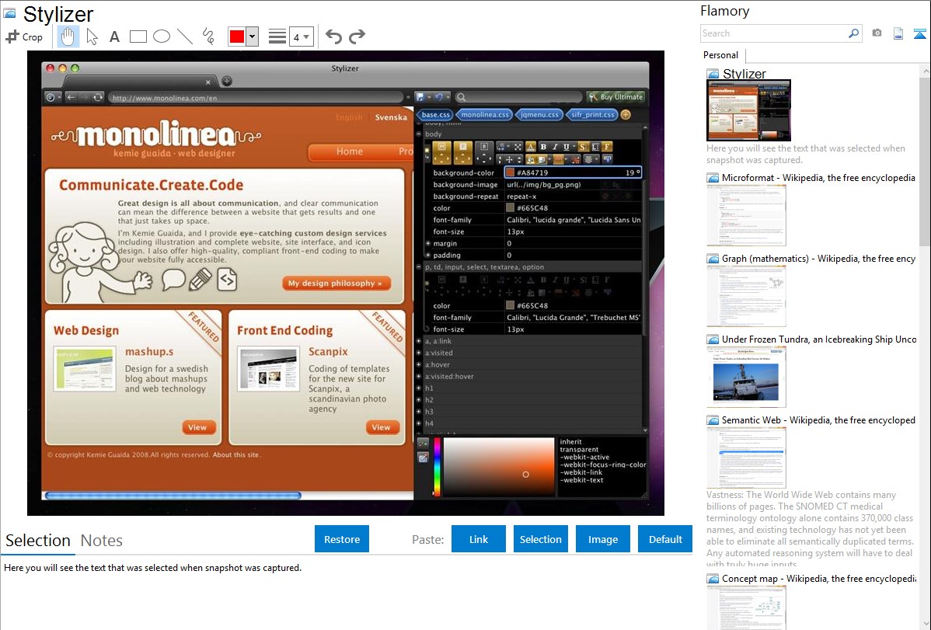
Task: Click the Link paste button
Action: tap(479, 539)
